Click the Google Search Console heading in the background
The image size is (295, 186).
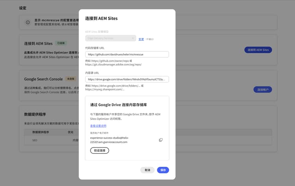tap(43, 79)
